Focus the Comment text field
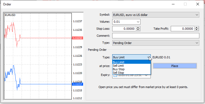 (x=156, y=36)
